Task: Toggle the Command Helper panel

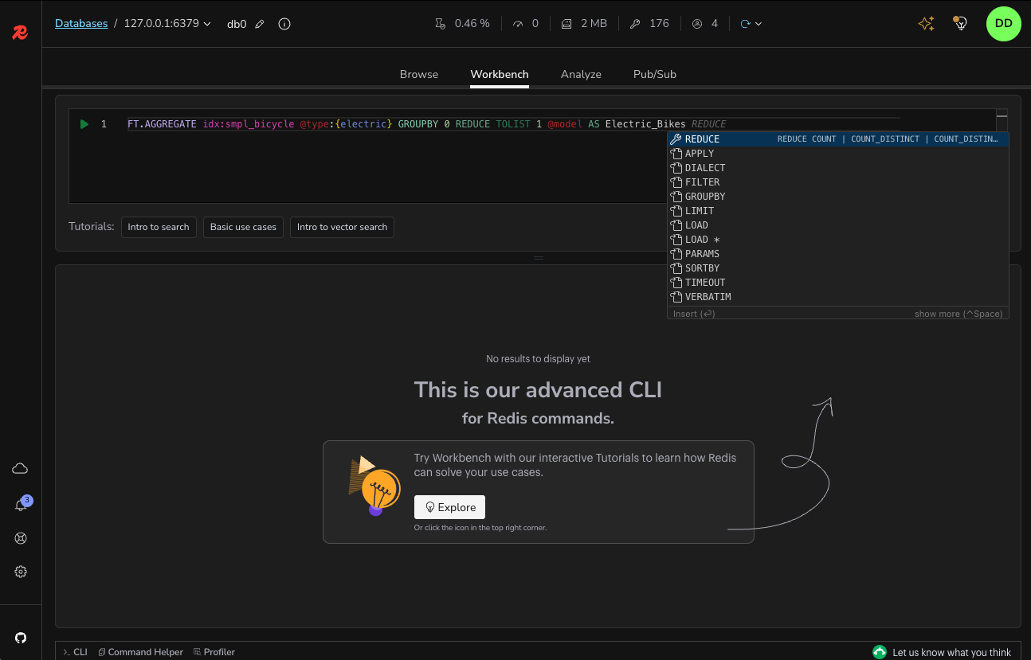Action: pos(140,651)
